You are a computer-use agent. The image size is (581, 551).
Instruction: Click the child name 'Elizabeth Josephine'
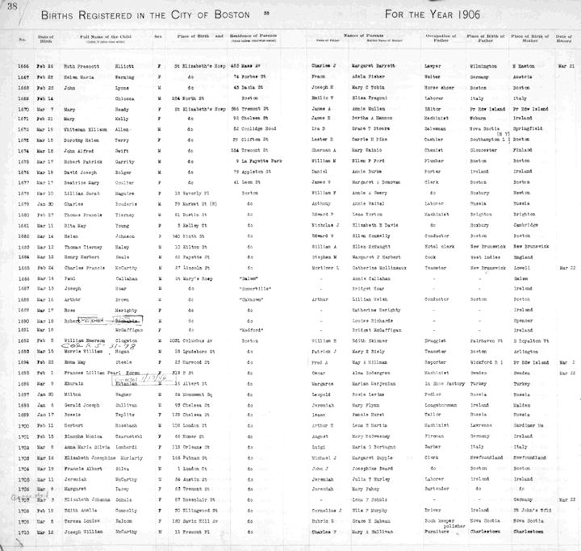(x=90, y=458)
